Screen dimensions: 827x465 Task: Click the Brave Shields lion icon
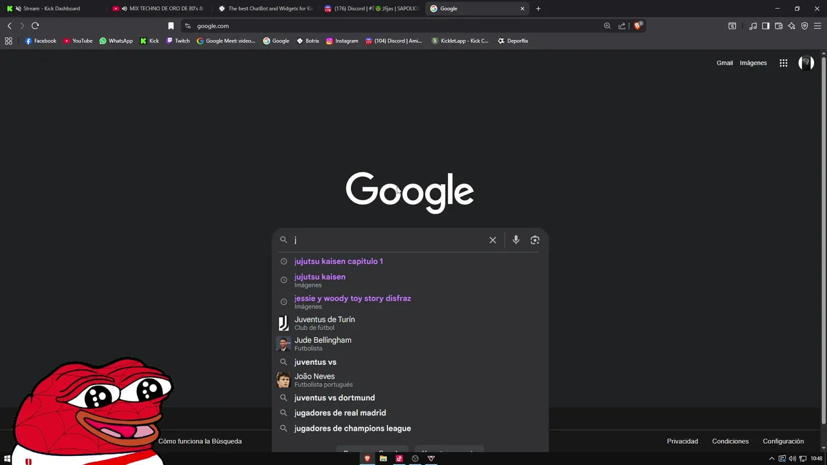tap(638, 26)
